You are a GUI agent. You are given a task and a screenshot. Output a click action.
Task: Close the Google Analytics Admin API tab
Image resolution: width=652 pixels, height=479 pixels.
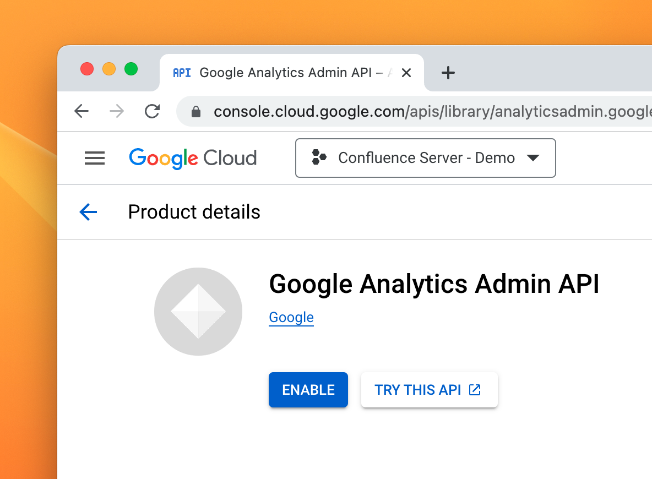click(406, 73)
